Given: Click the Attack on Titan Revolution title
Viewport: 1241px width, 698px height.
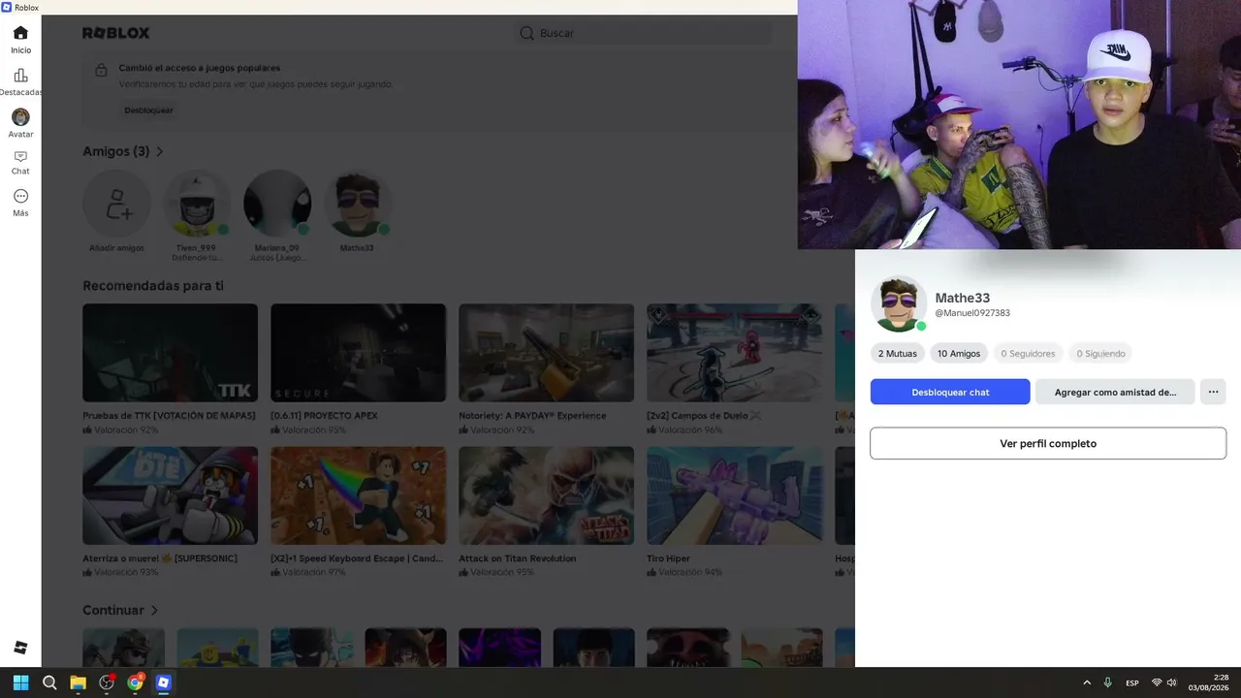Looking at the screenshot, I should 518,558.
